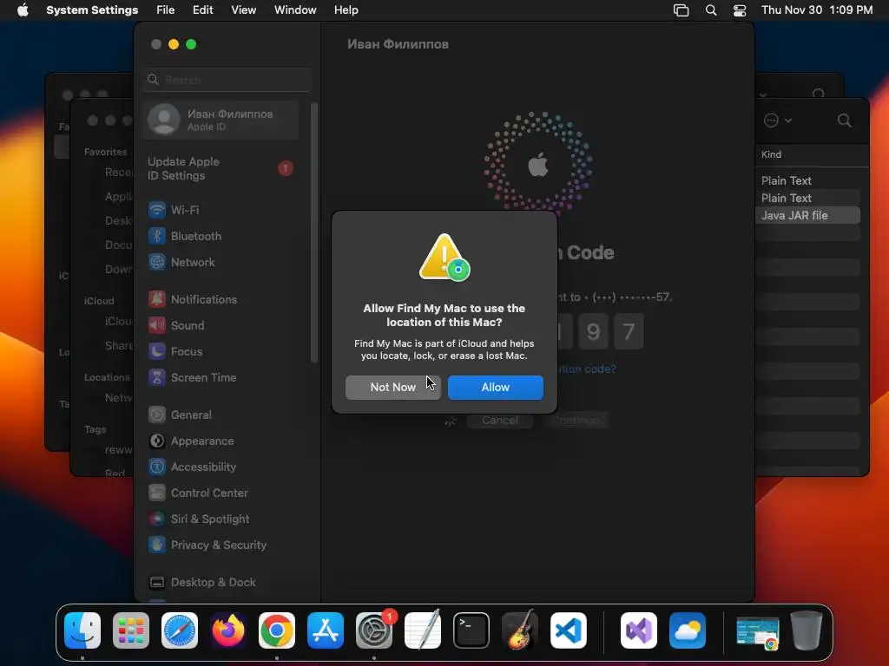This screenshot has width=889, height=666.
Task: Launch Google Chrome from the Dock
Action: (x=277, y=630)
